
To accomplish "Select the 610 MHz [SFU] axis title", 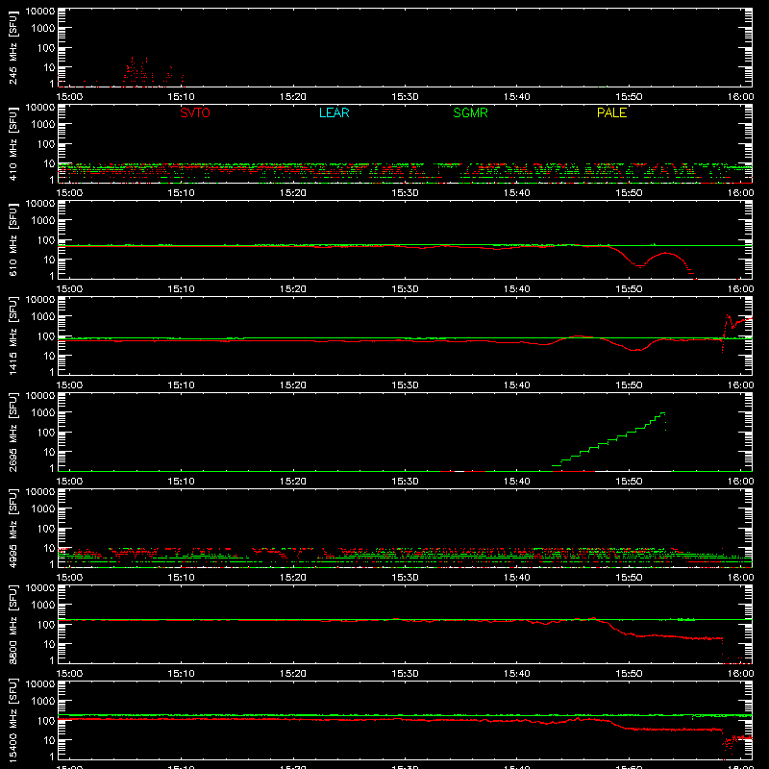I will pyautogui.click(x=12, y=240).
